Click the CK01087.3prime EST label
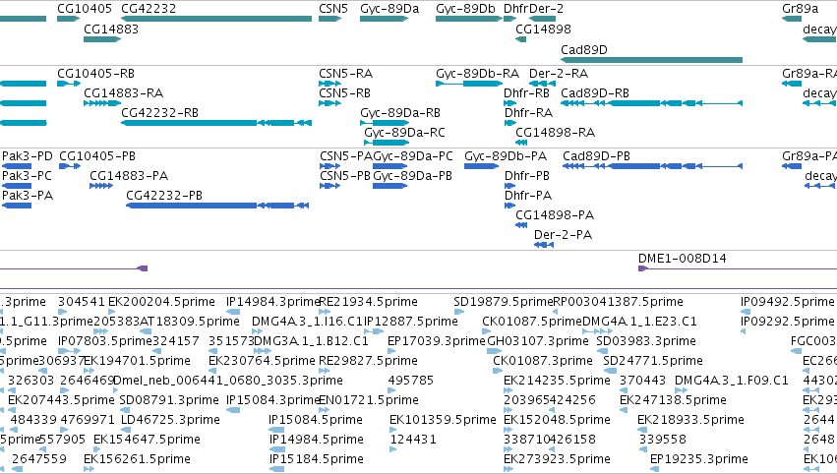 (543, 361)
